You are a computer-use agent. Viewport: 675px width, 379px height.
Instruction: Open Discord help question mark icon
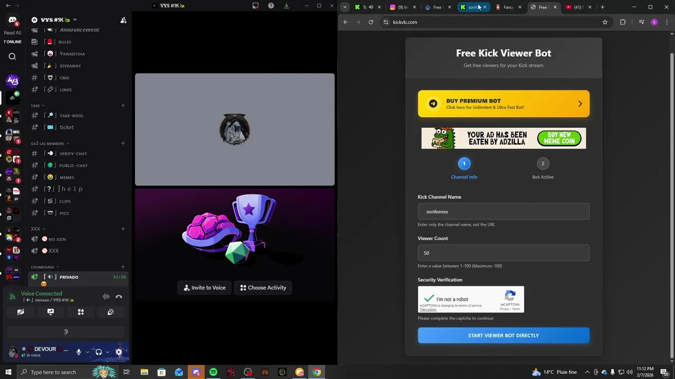coord(271,6)
